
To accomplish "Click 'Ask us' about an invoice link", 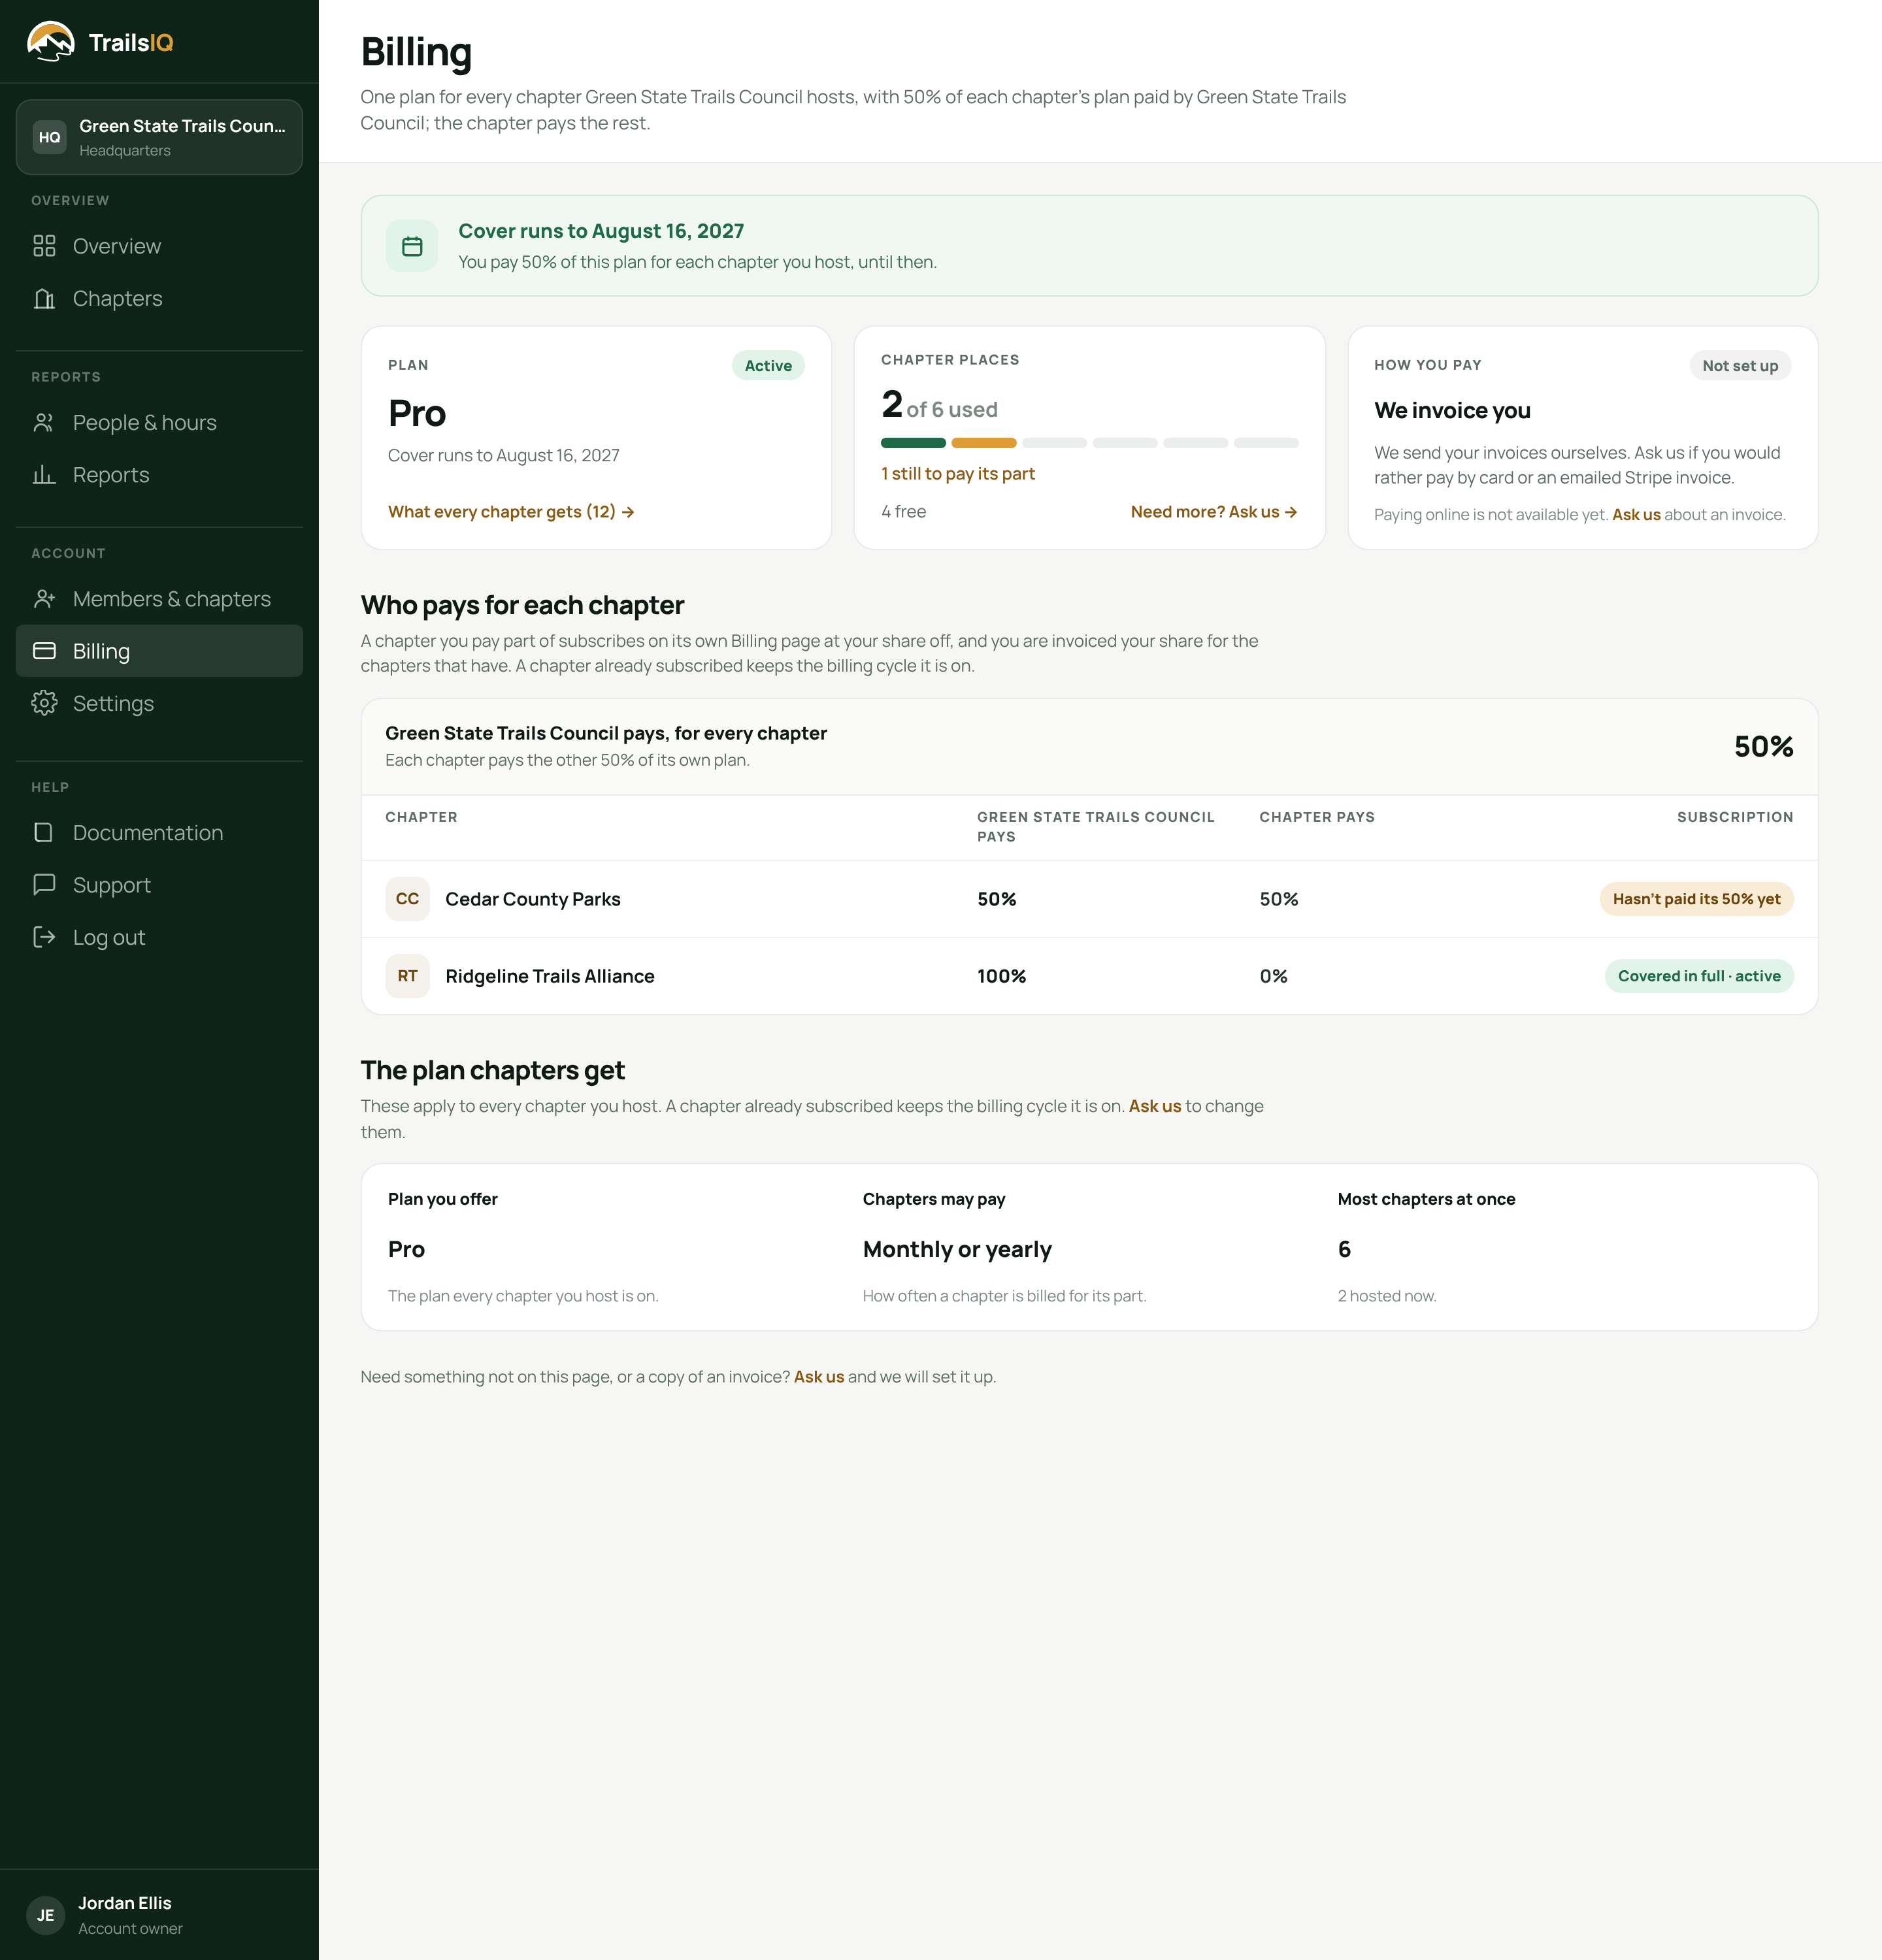I will pos(1636,515).
